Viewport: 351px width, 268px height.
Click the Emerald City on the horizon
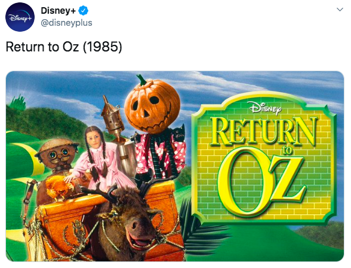point(18,102)
